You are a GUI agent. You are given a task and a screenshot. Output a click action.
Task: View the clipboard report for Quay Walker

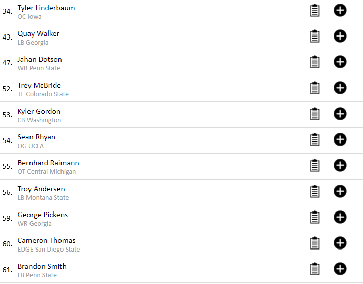[x=315, y=36]
